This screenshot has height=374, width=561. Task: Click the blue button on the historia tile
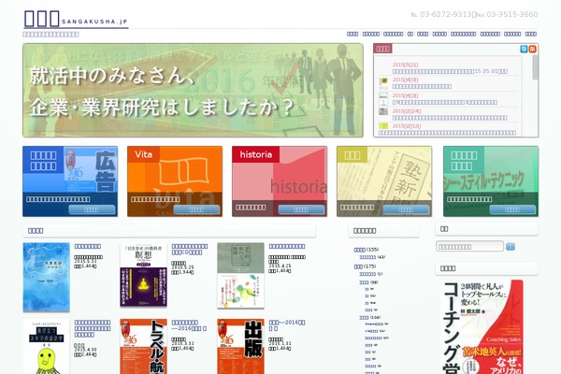point(301,209)
